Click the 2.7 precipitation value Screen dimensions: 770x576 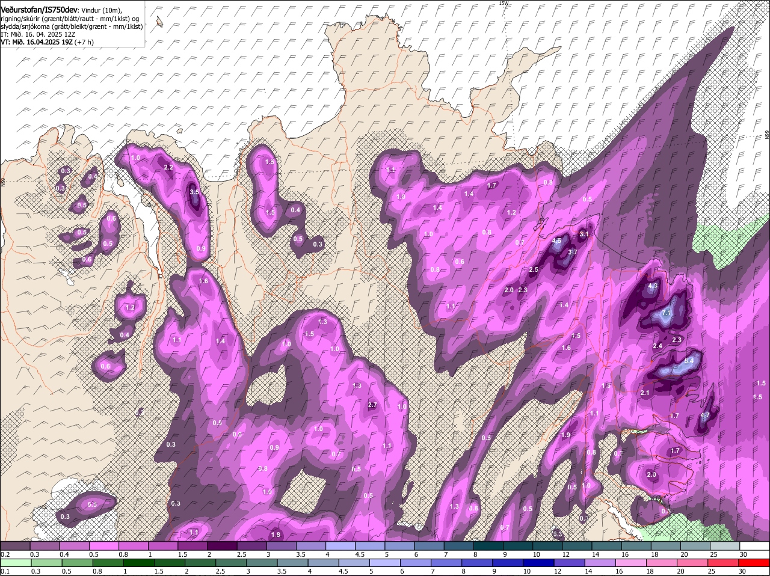click(372, 405)
